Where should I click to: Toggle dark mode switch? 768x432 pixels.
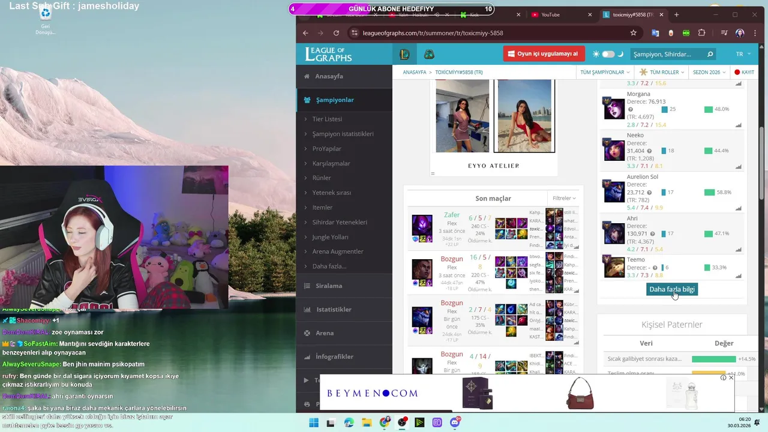(608, 54)
